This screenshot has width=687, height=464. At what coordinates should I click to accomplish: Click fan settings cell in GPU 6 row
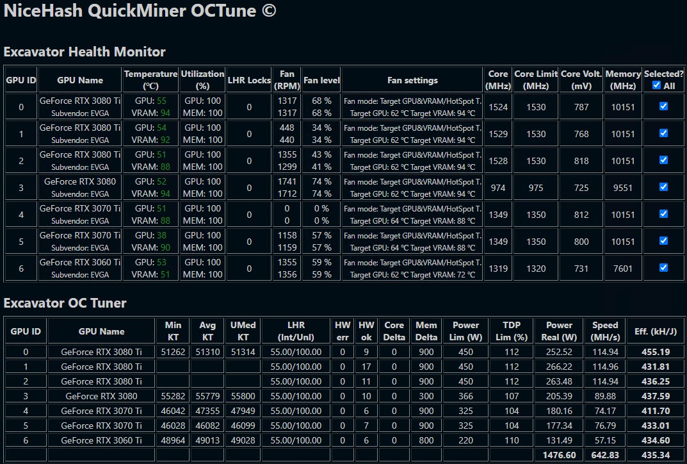coord(412,269)
